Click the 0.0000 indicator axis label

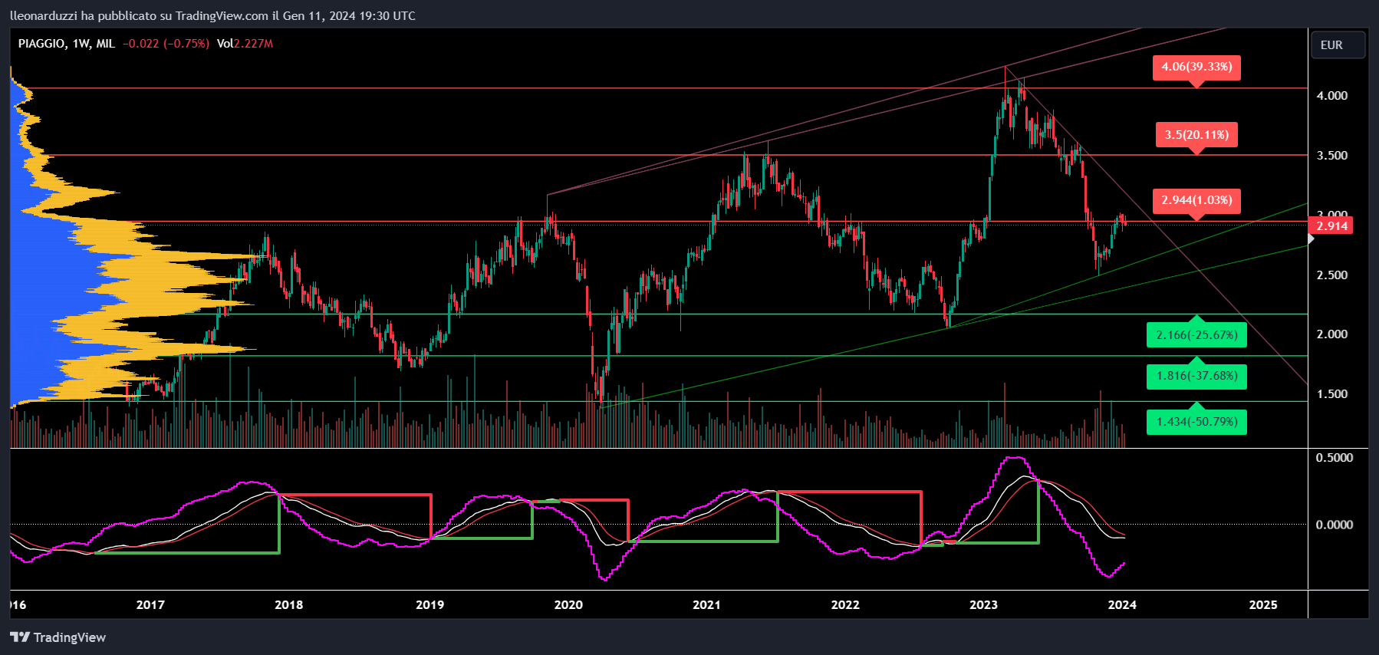click(1335, 525)
